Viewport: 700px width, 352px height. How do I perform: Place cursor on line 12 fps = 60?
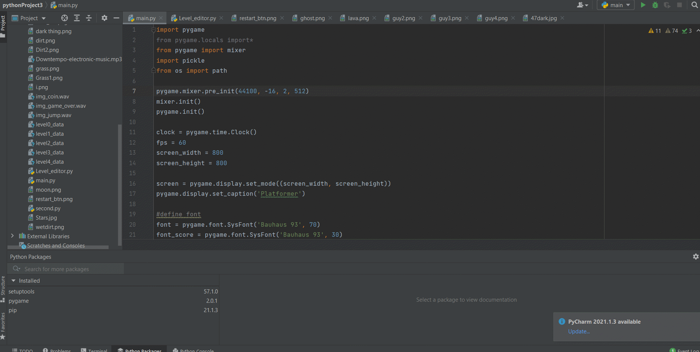tap(171, 142)
